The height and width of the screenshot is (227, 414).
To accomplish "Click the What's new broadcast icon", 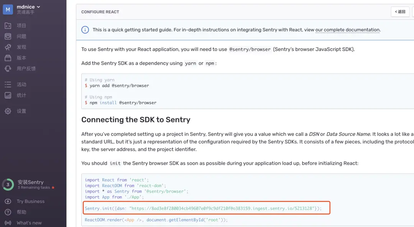I will coord(8,223).
